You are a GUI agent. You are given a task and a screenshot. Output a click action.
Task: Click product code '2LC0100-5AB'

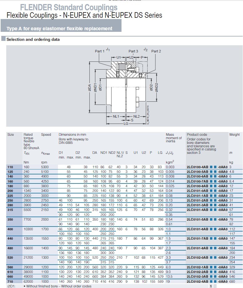198,172
